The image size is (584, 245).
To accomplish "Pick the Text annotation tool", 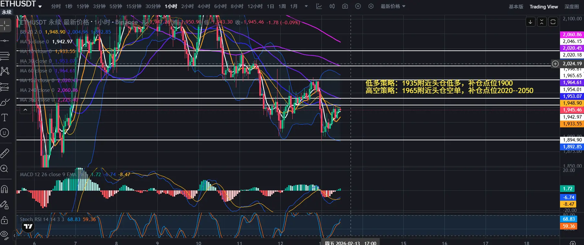I will [5, 117].
